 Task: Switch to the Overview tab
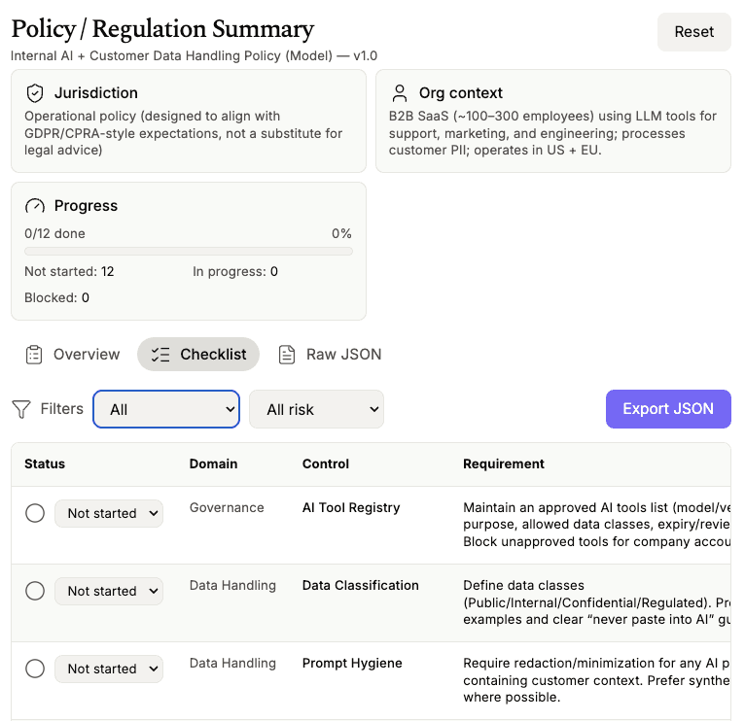point(73,355)
